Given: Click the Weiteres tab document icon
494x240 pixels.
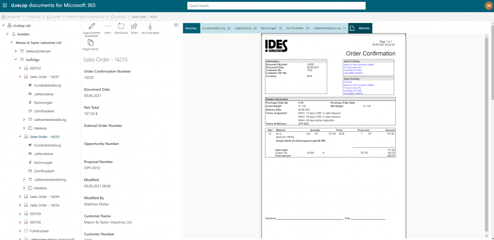Looking at the screenshot, I should 353,29.
